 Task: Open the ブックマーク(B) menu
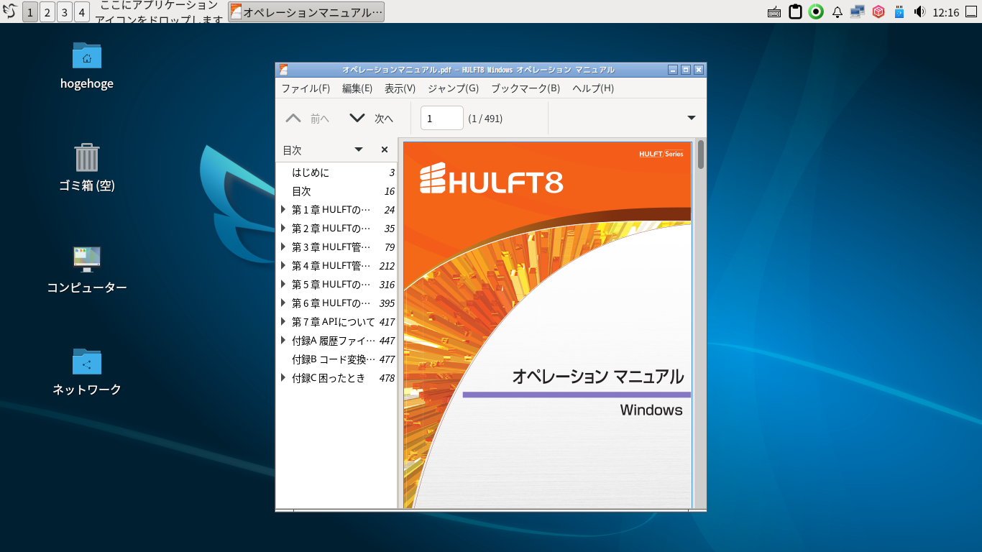coord(526,88)
